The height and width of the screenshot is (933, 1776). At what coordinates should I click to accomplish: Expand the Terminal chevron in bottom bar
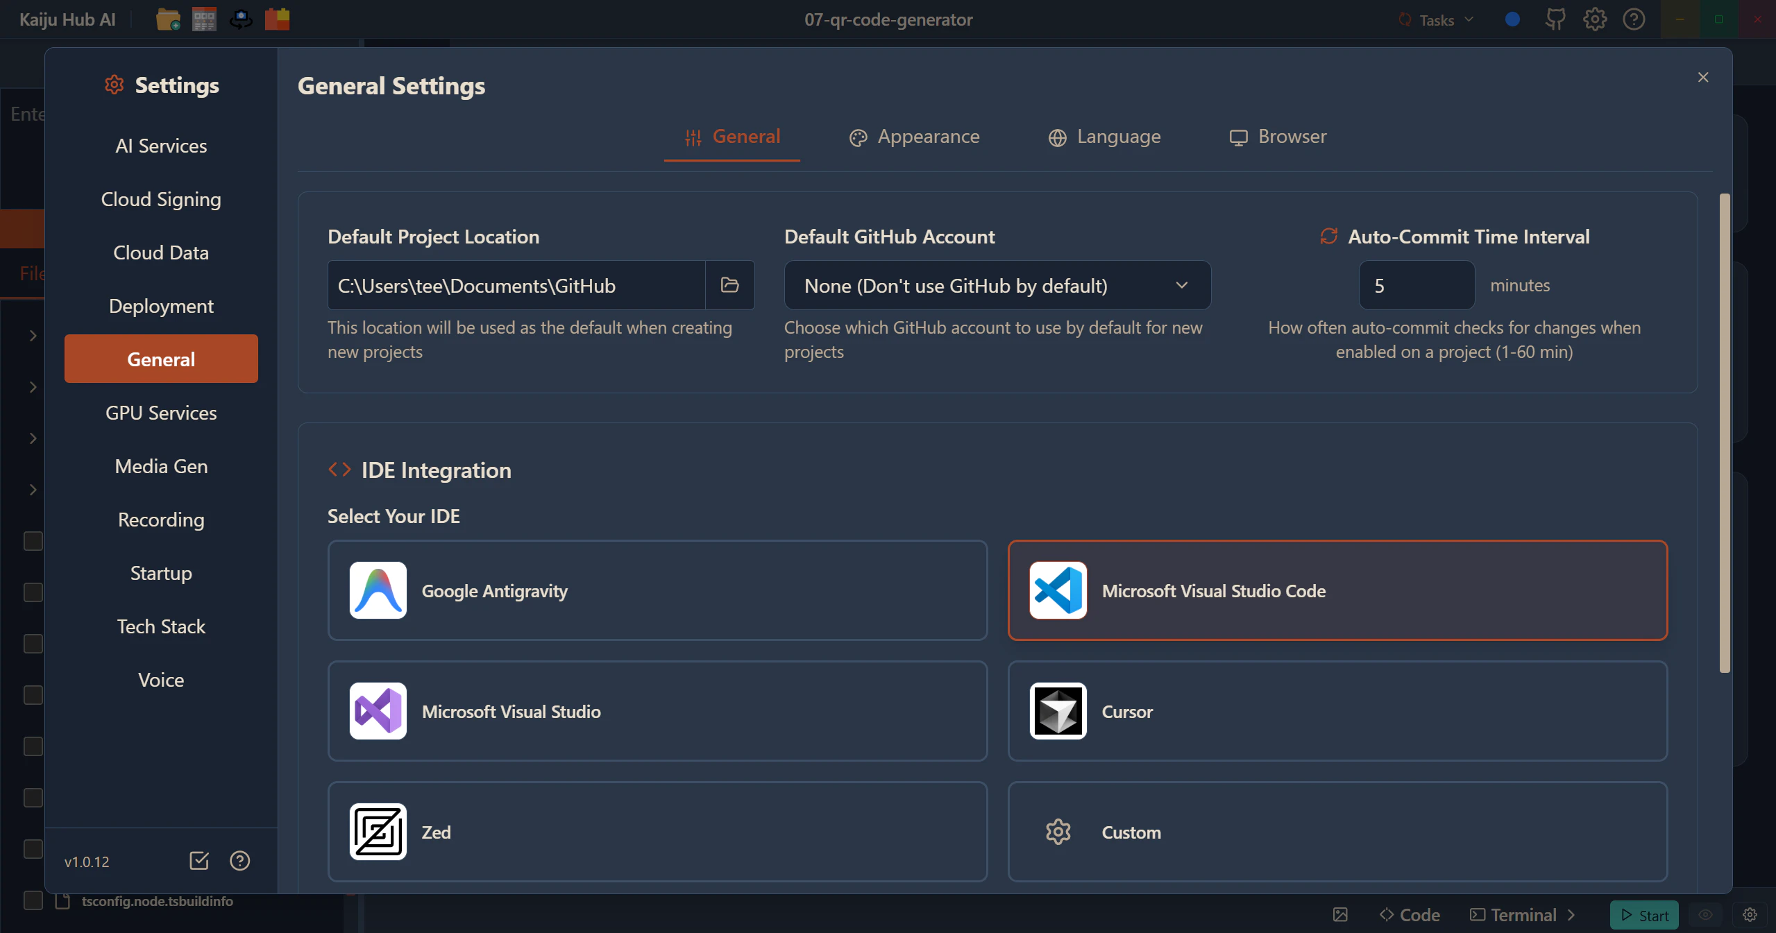point(1571,915)
